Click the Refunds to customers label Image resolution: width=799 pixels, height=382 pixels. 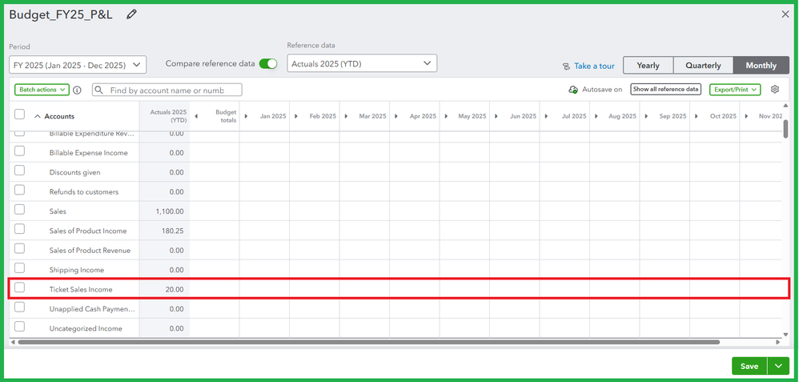pyautogui.click(x=83, y=191)
